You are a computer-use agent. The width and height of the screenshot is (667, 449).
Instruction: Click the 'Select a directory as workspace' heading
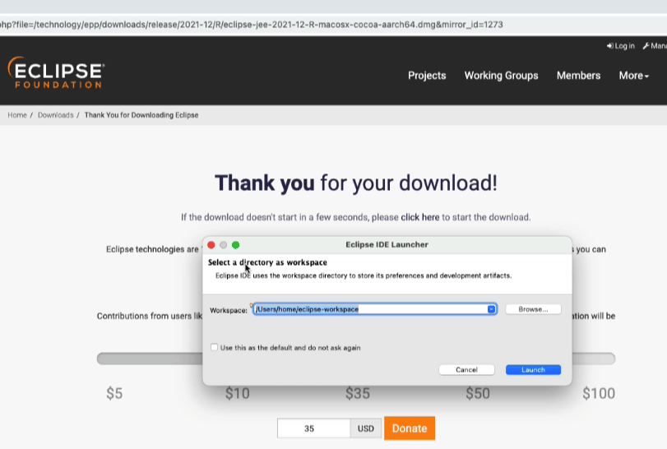click(x=267, y=262)
